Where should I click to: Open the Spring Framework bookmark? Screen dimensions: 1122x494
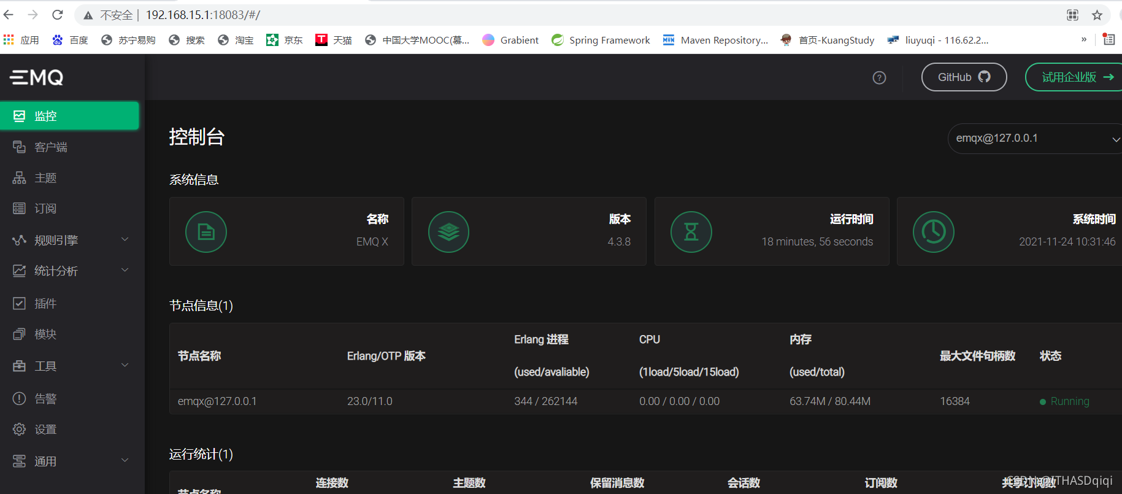point(601,40)
